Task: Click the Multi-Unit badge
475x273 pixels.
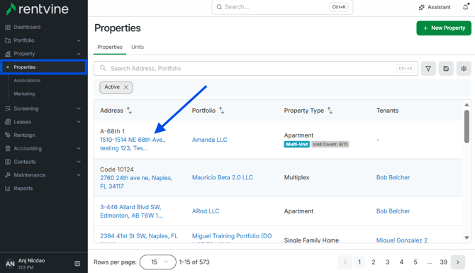Action: 296,144
